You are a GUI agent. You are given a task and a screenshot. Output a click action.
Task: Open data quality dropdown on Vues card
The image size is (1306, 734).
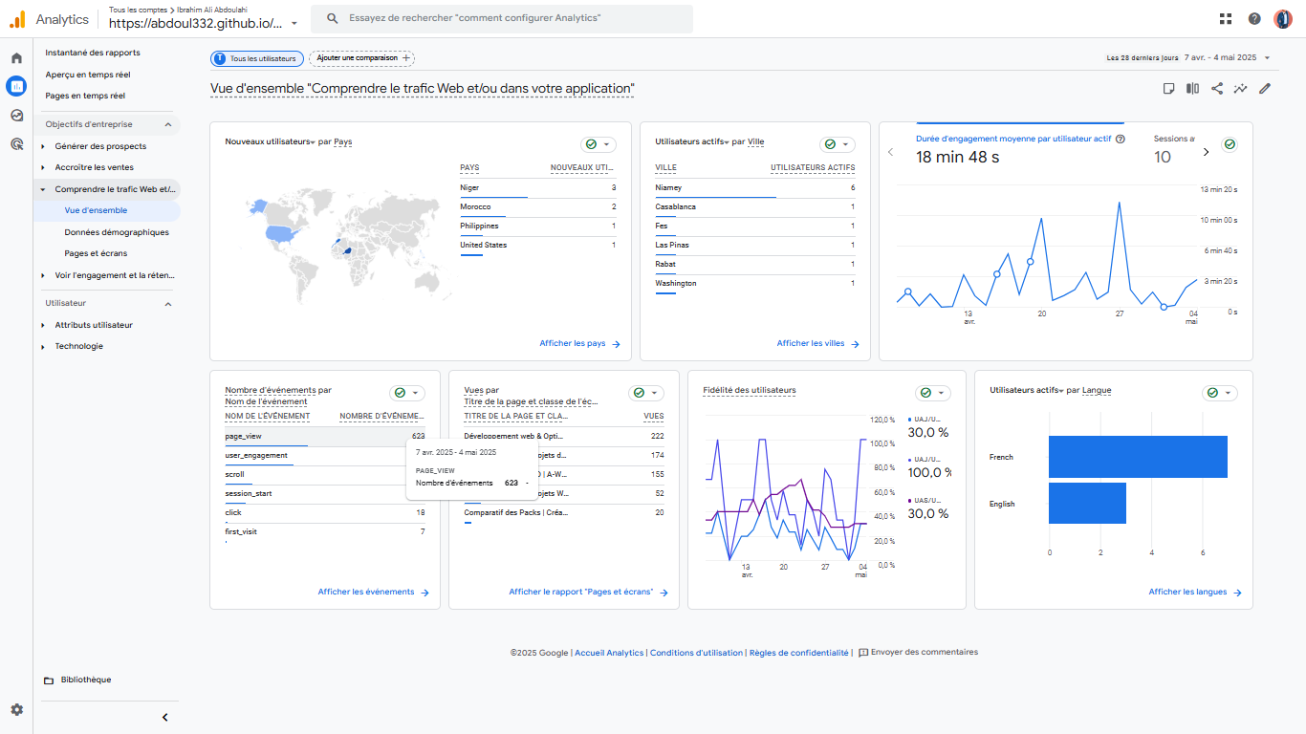(x=646, y=393)
